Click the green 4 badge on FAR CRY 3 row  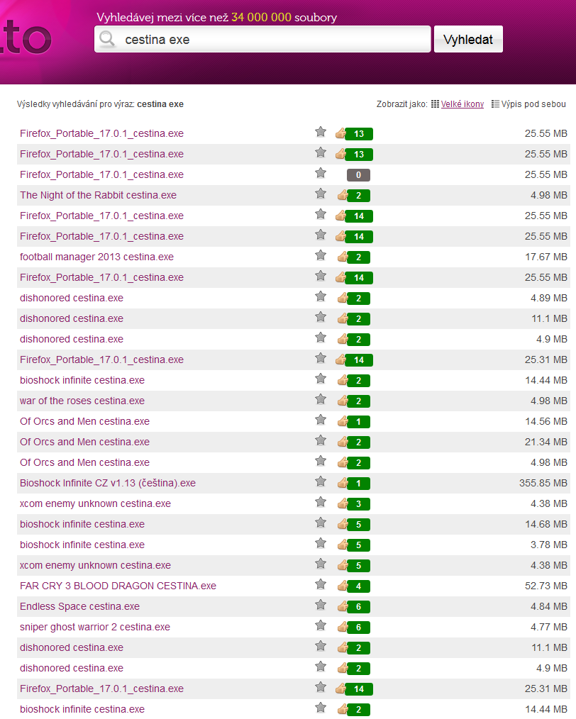pos(359,586)
